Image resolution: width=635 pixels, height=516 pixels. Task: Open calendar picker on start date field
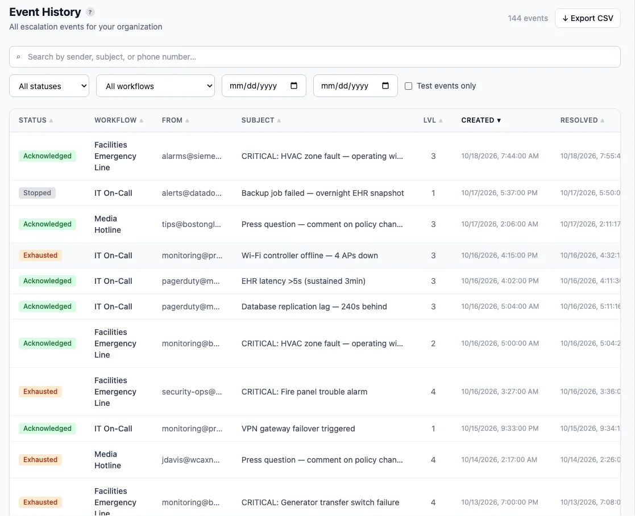(x=294, y=86)
